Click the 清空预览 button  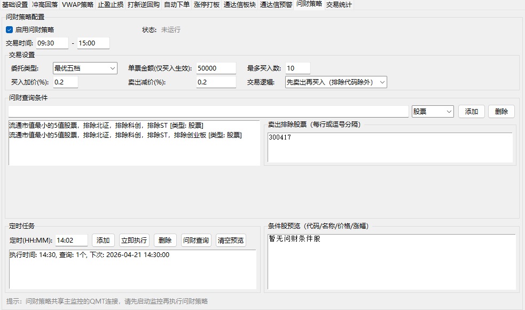point(231,241)
